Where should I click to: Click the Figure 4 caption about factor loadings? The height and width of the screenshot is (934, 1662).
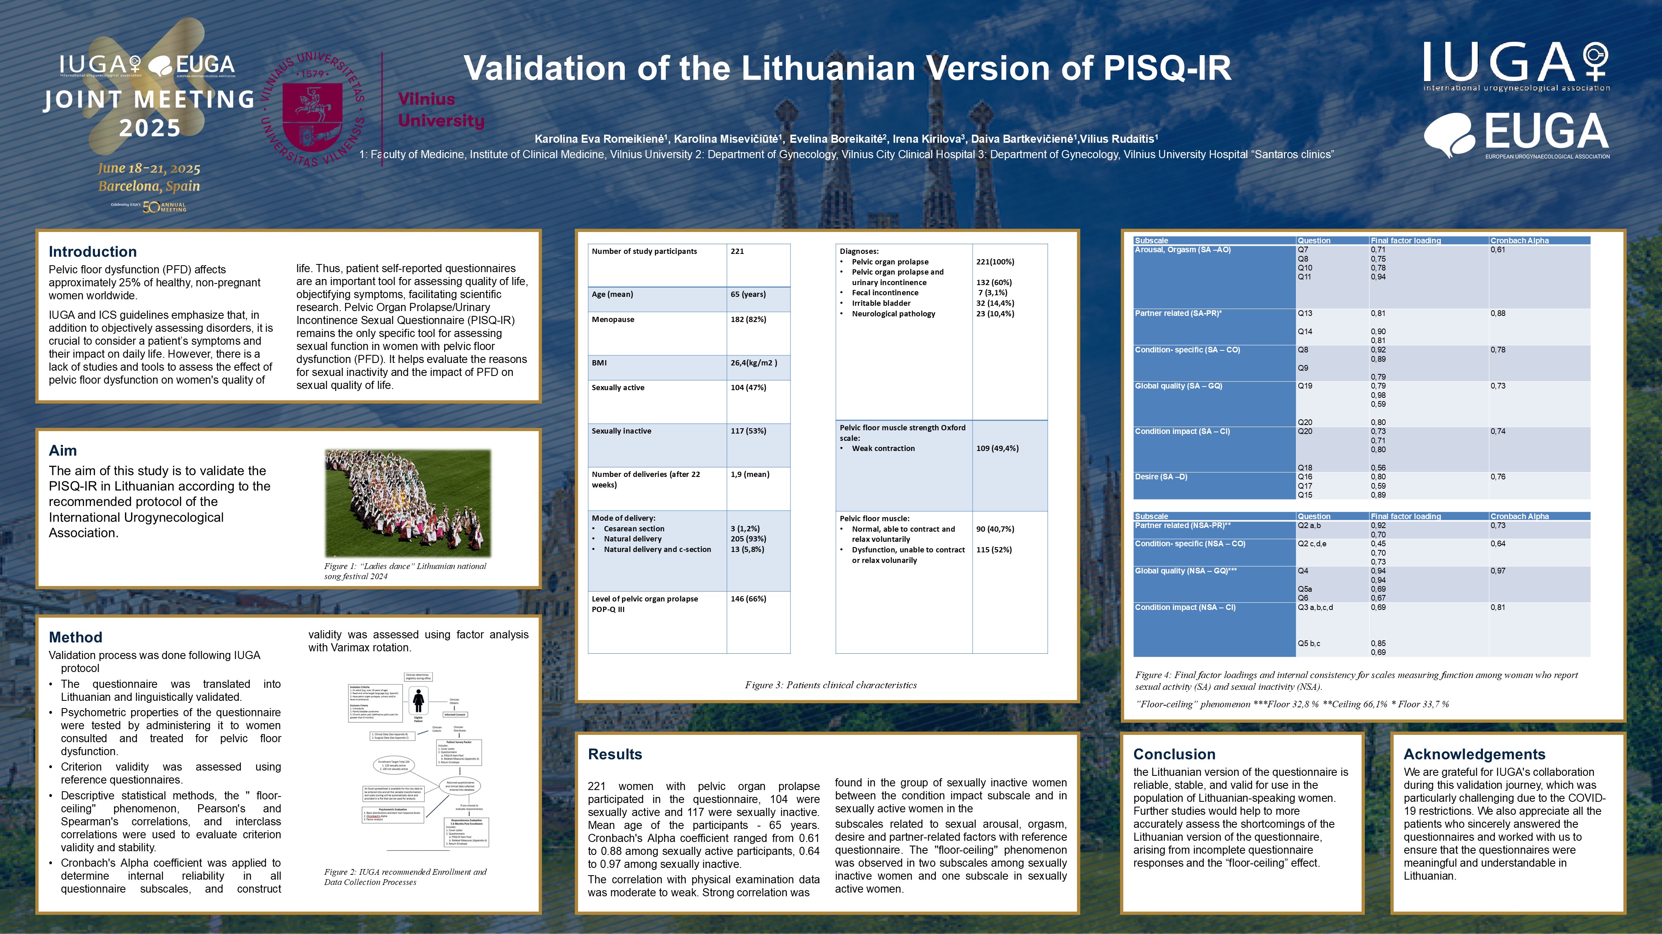tap(1356, 681)
